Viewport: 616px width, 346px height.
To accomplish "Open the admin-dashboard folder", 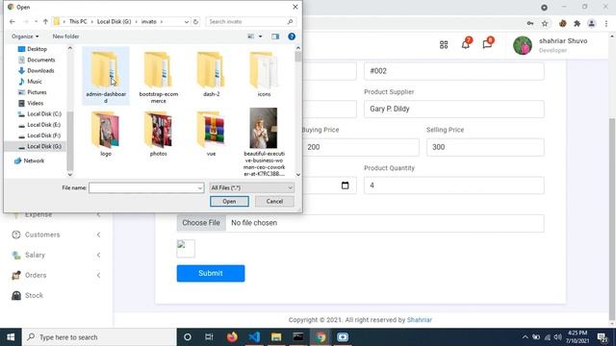I will (106, 76).
